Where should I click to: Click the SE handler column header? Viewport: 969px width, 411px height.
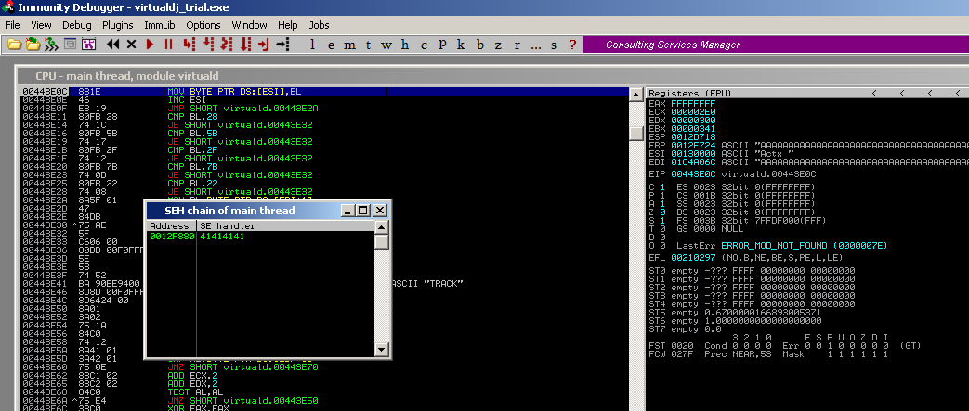[x=285, y=225]
